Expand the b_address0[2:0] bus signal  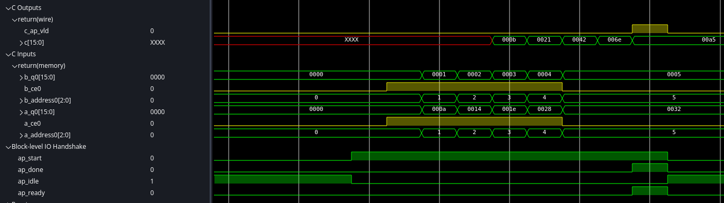(x=21, y=100)
